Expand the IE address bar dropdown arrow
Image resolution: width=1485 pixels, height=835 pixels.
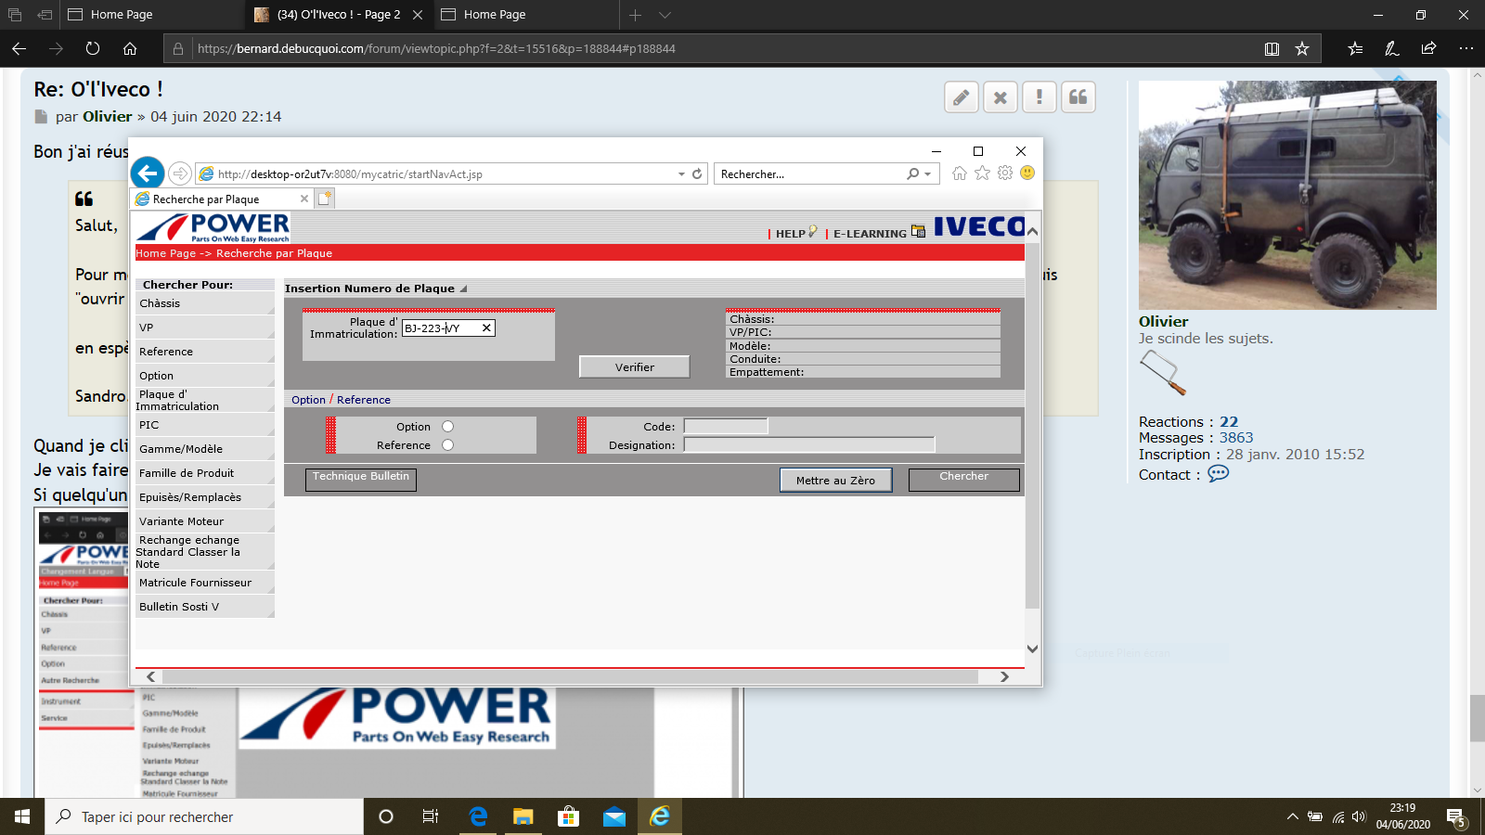pos(681,173)
